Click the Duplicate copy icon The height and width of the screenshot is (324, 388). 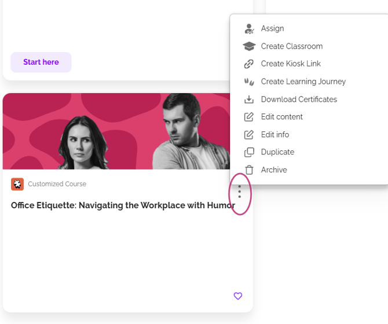[249, 152]
